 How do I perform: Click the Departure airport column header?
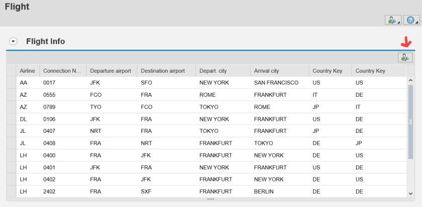[x=110, y=71]
